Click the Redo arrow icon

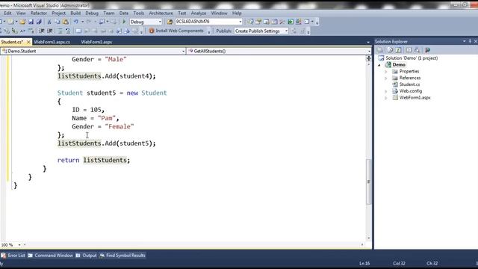(x=89, y=22)
